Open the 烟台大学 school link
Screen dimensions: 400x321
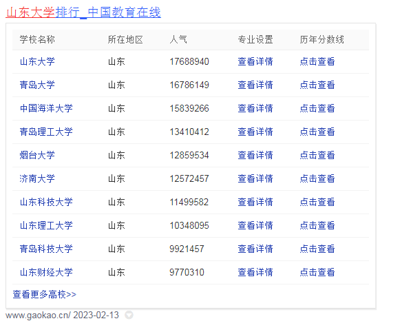pos(37,155)
